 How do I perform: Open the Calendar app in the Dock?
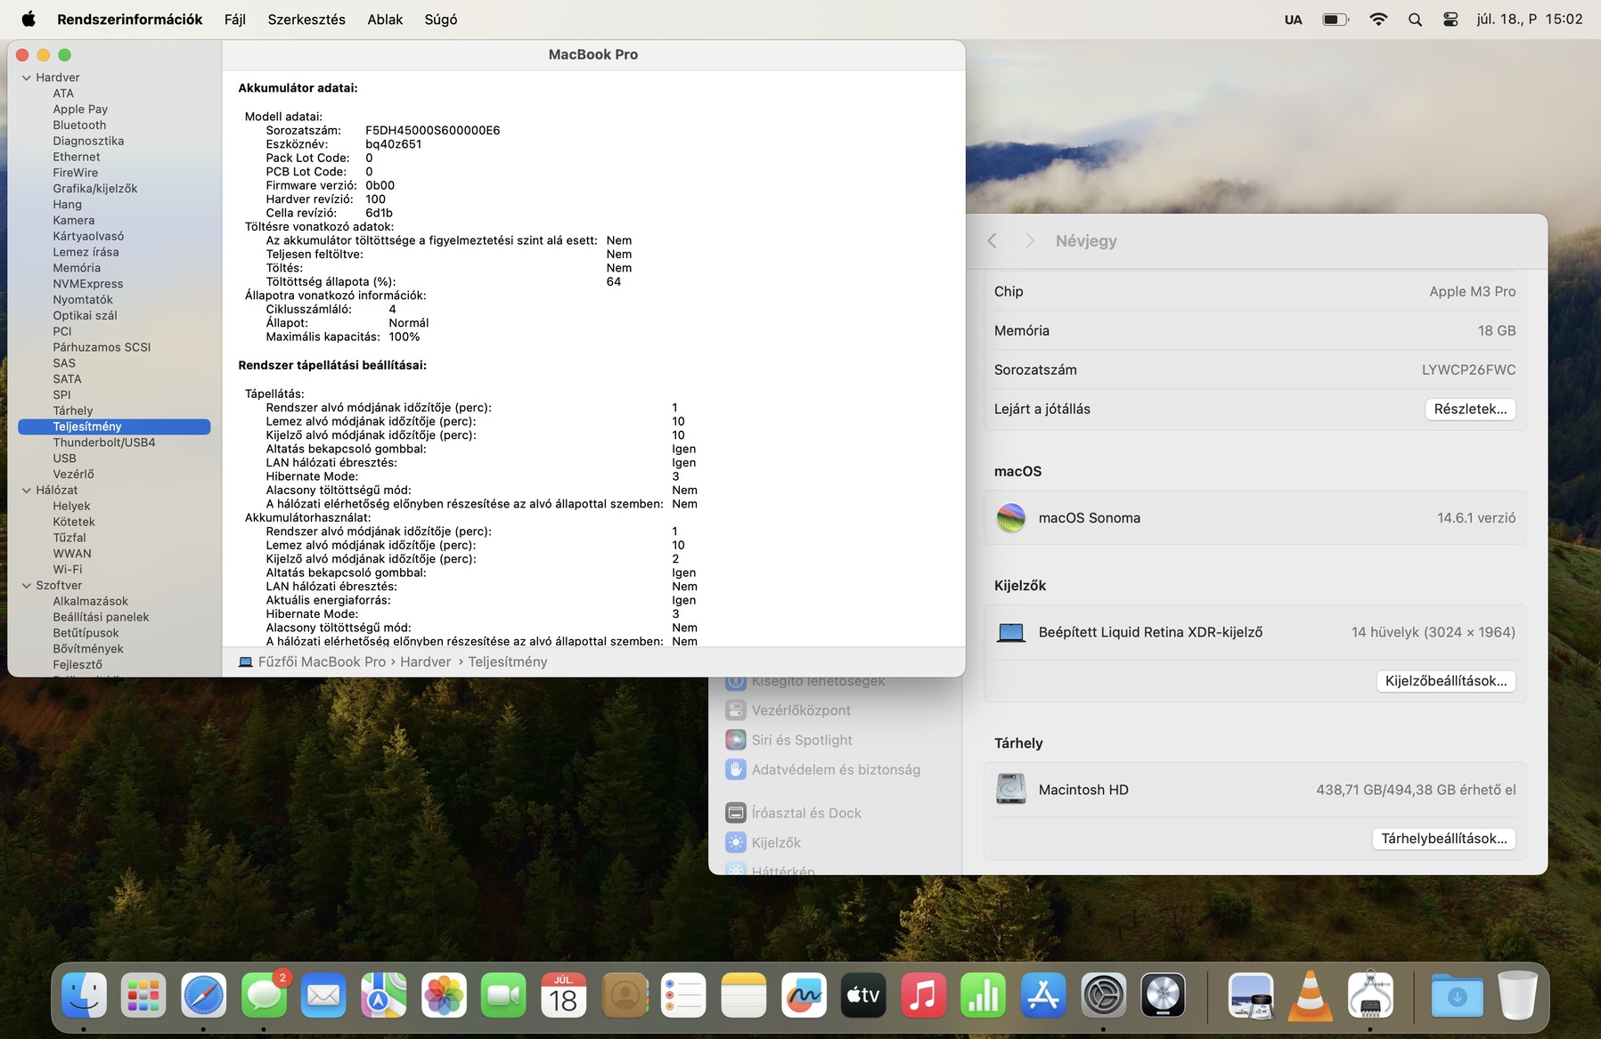tap(564, 994)
